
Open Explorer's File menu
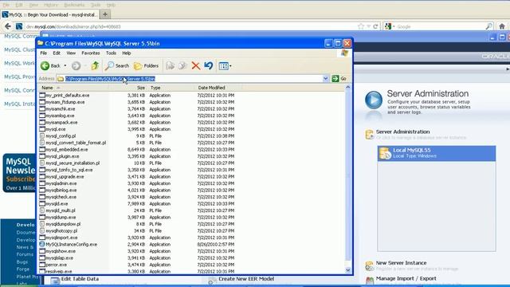43,53
